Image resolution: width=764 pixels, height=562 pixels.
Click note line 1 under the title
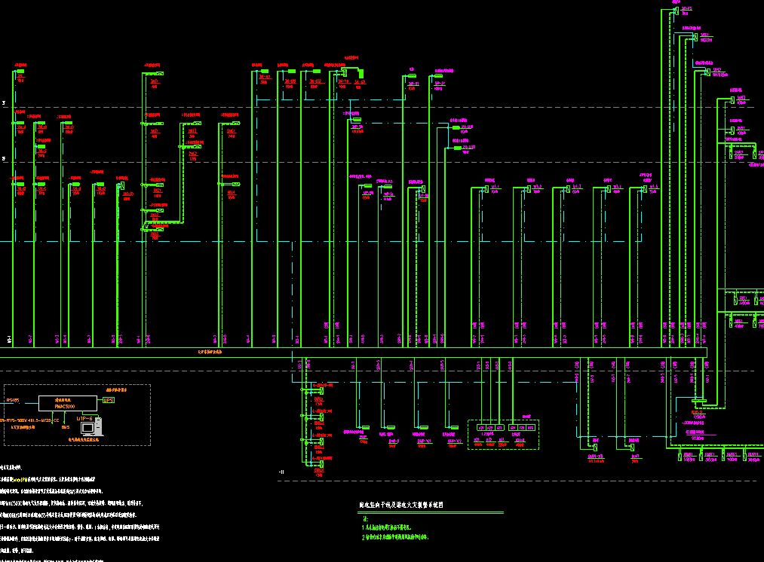[x=387, y=527]
